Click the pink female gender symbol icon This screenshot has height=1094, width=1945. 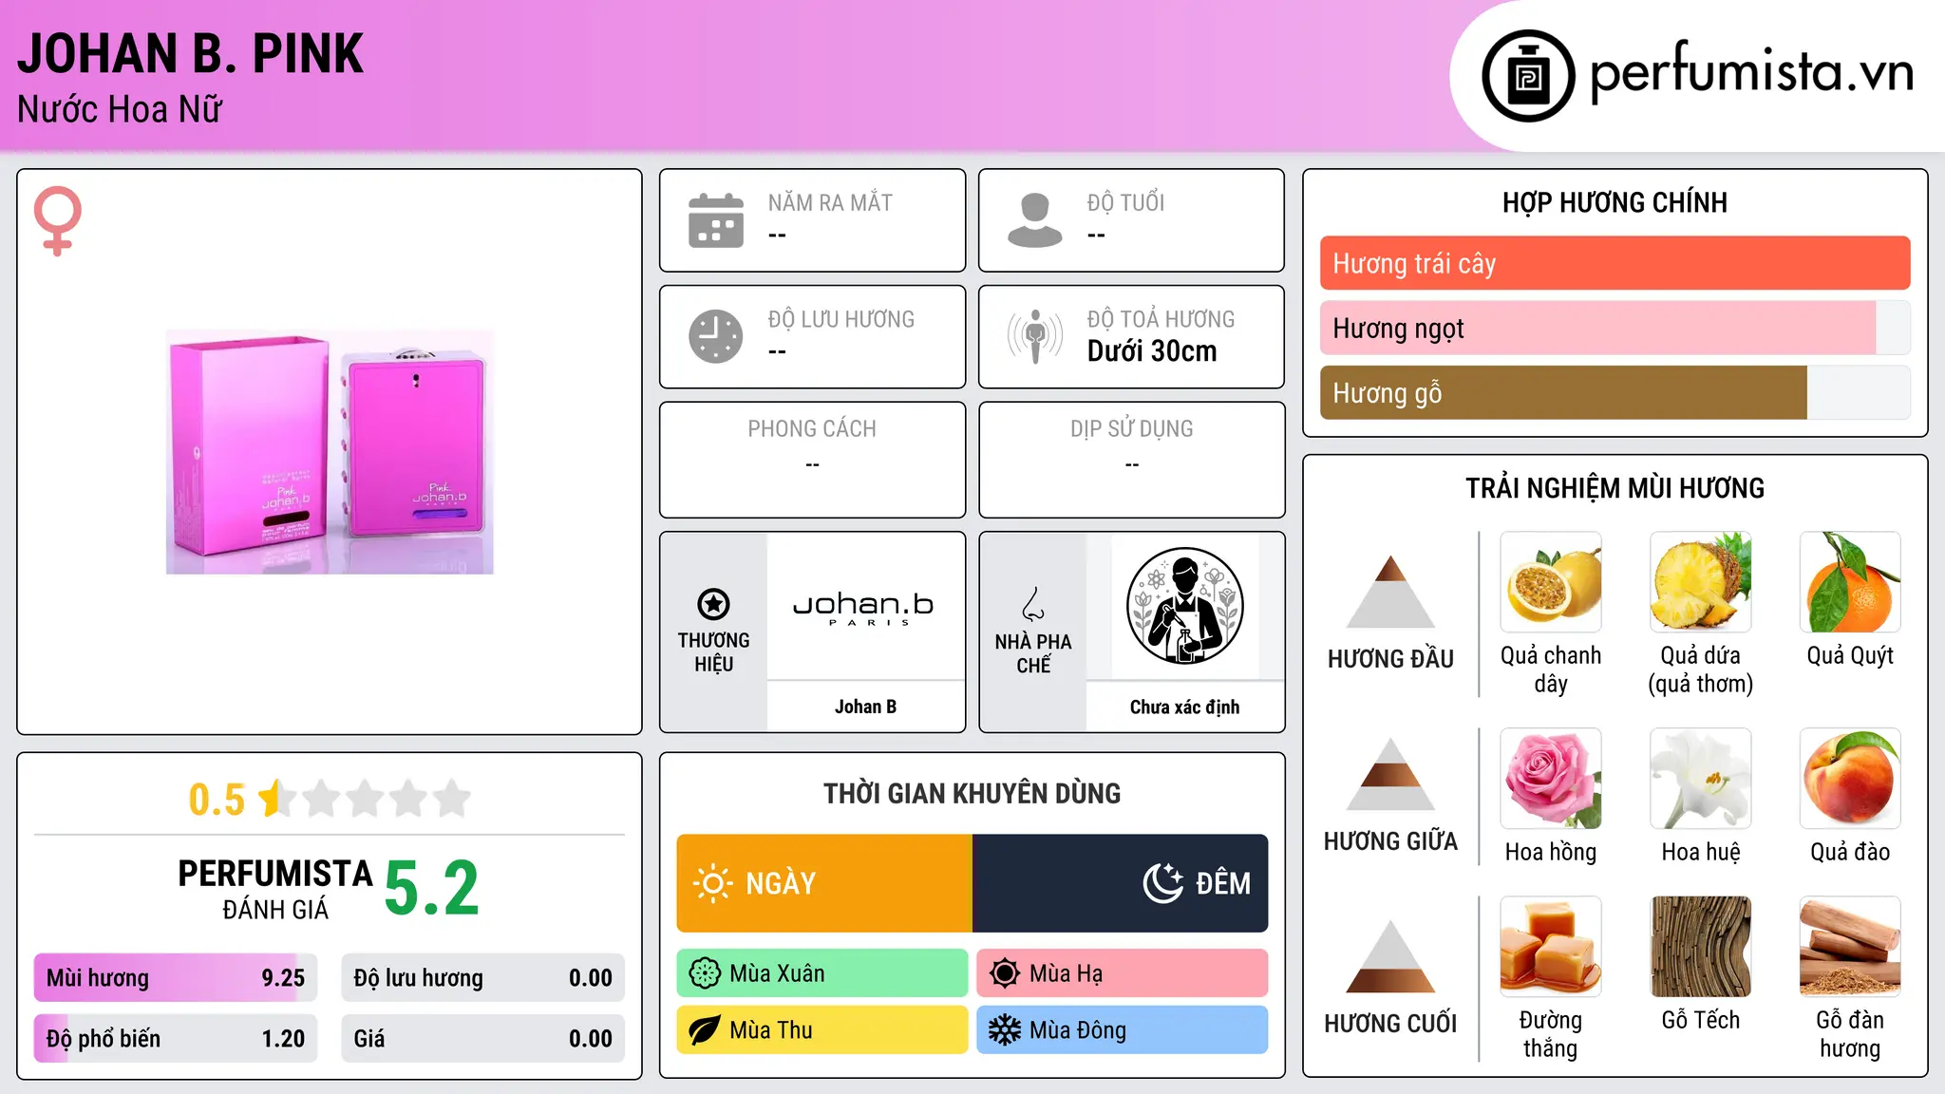tap(58, 220)
